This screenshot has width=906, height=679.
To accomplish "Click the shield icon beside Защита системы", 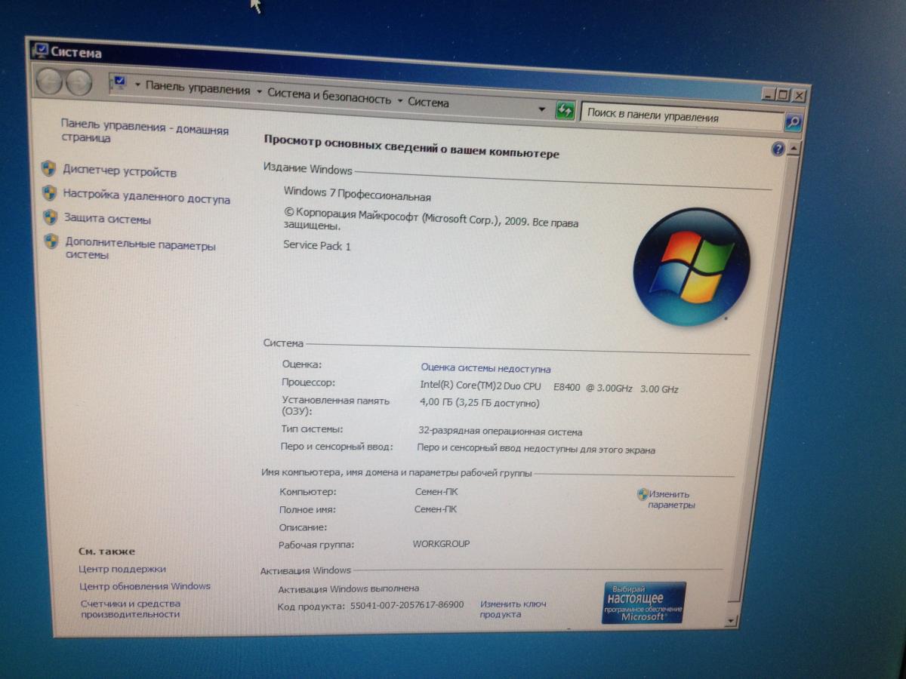I will pos(50,217).
